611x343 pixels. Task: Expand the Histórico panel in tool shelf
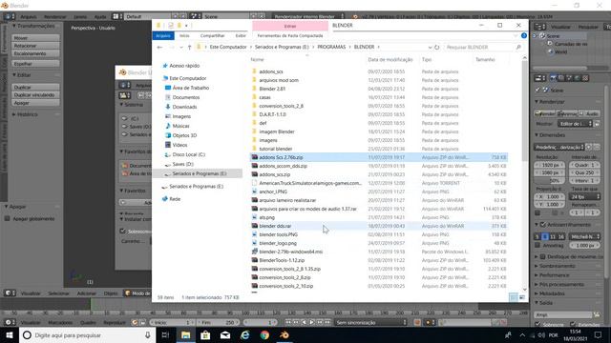pyautogui.click(x=14, y=114)
